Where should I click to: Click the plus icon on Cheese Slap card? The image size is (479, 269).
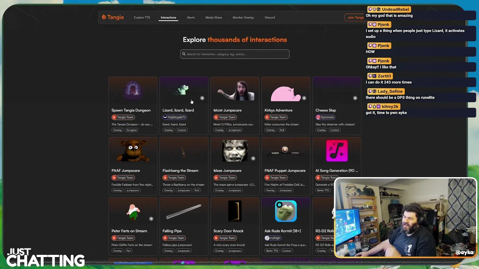tap(355, 98)
